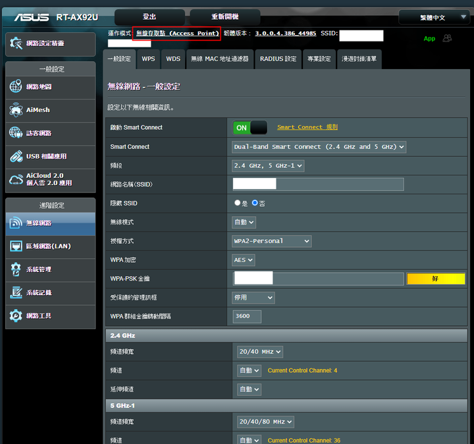Click Current Control Channel: 36 text
This screenshot has height=444, width=474.
tap(303, 440)
